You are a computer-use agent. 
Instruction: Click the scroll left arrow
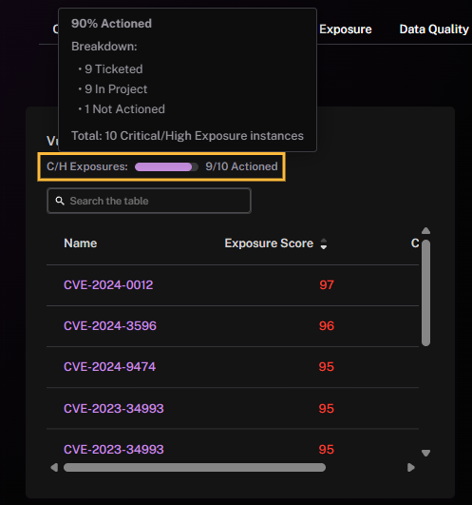[54, 467]
